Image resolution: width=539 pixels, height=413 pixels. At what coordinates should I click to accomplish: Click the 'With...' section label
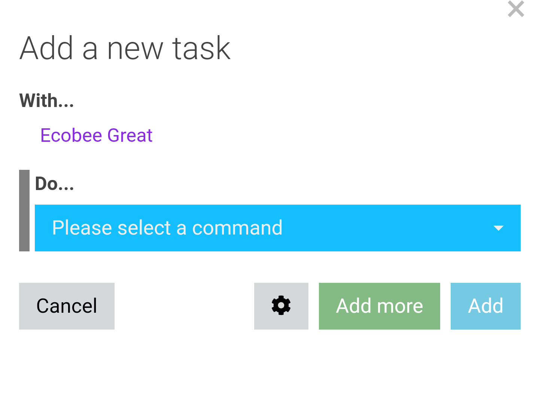47,101
